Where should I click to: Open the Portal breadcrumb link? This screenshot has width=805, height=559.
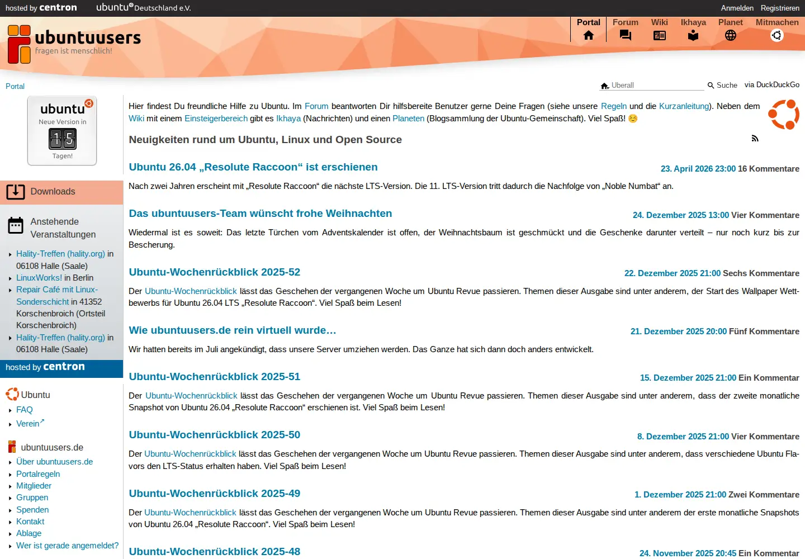pyautogui.click(x=15, y=86)
